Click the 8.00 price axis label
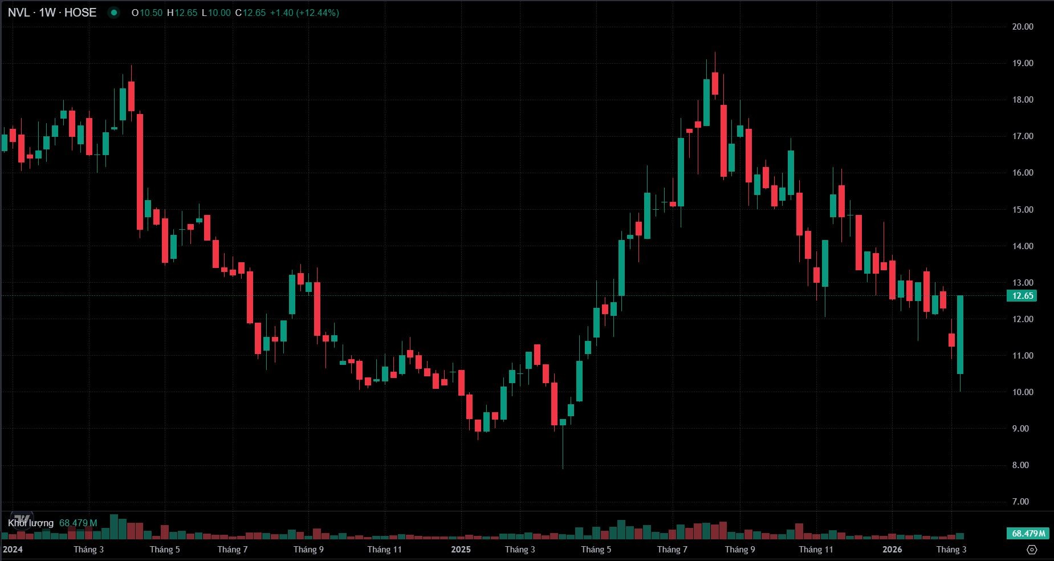The height and width of the screenshot is (561, 1054). click(x=1020, y=465)
